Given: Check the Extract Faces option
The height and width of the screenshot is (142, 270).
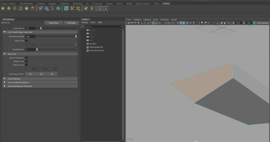Looking at the screenshot, I should point(27,65).
